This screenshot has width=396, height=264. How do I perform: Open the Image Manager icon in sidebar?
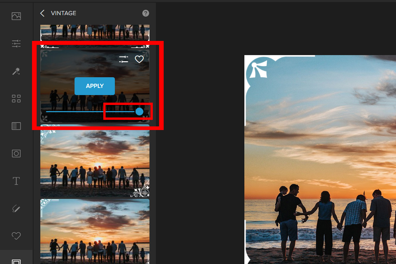point(16,16)
